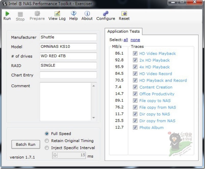Select Retain Original Timing option
Image resolution: width=205 pixels, height=169 pixels.
47,141
